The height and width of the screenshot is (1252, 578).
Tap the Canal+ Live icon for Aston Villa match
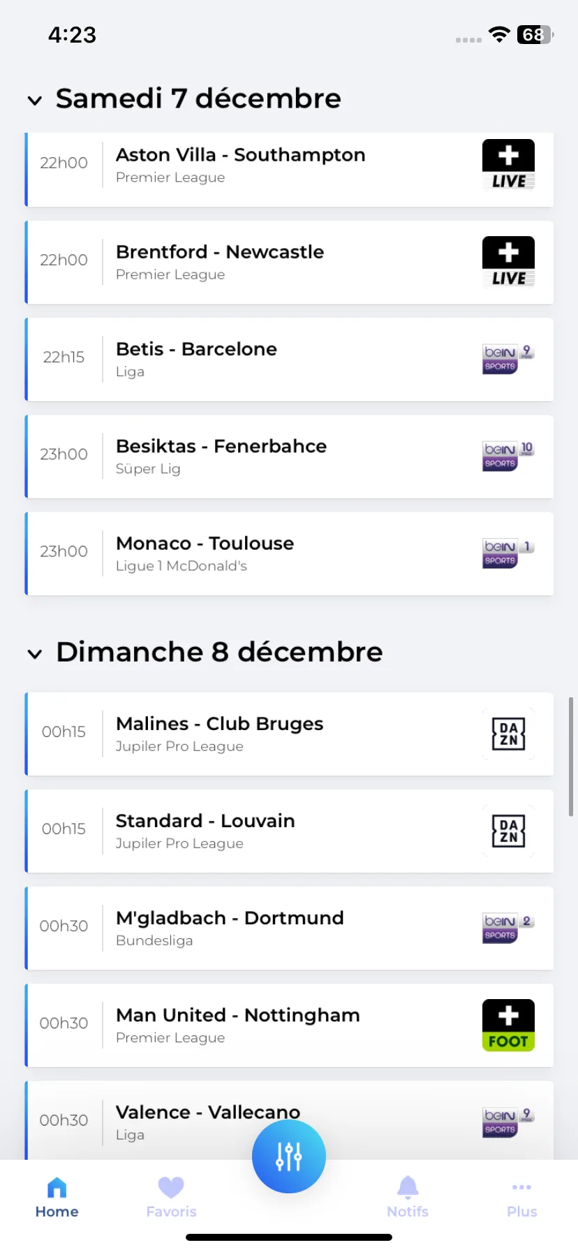(x=508, y=165)
